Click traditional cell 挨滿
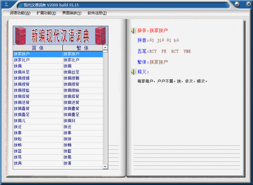253x185 pixels. point(83,163)
